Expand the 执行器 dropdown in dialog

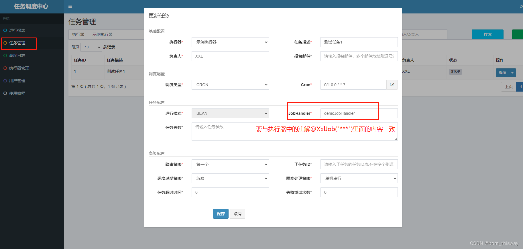pos(230,42)
